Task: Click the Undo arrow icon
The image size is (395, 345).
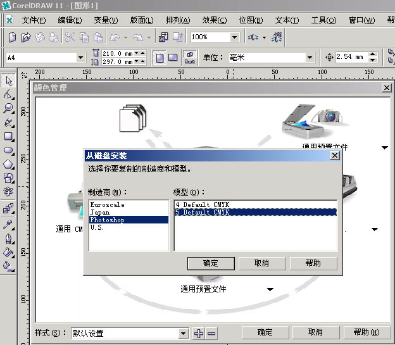Action: [x=115, y=37]
